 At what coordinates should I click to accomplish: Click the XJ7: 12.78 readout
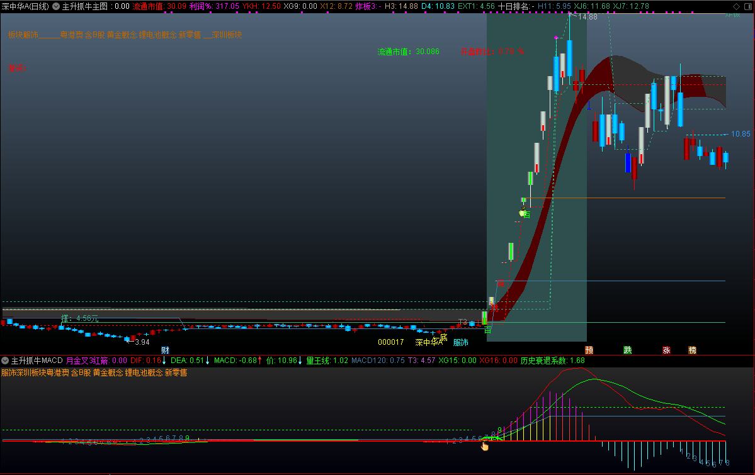(631, 6)
